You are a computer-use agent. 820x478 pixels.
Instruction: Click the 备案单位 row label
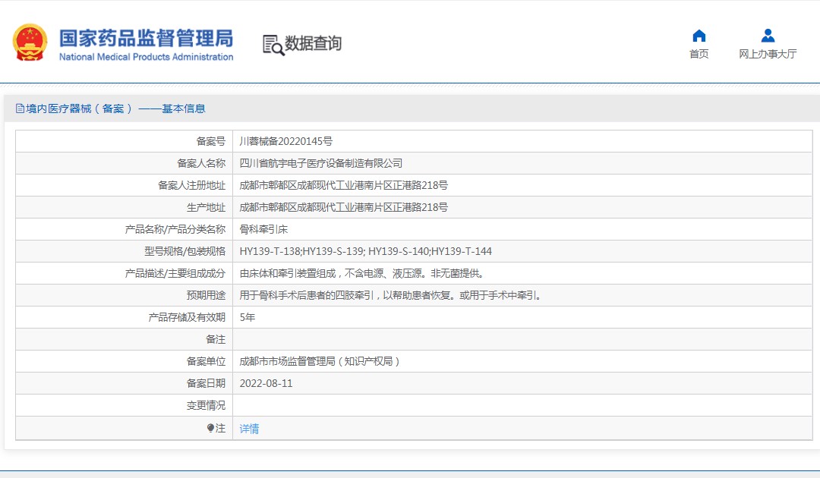pyautogui.click(x=206, y=361)
